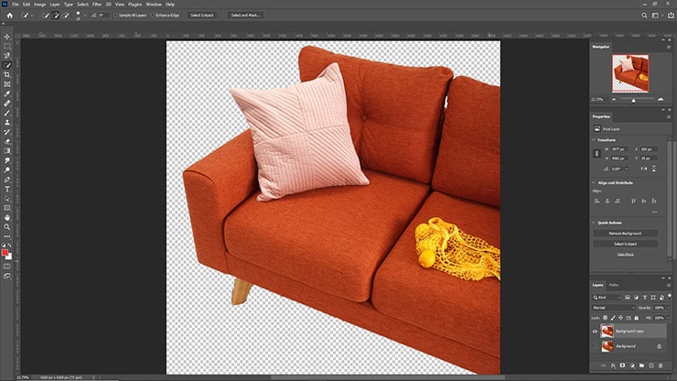
Task: Add a layer mask via Layers panel
Action: [621, 367]
